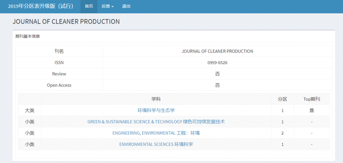Click the Top期刊 column header

click(311, 99)
